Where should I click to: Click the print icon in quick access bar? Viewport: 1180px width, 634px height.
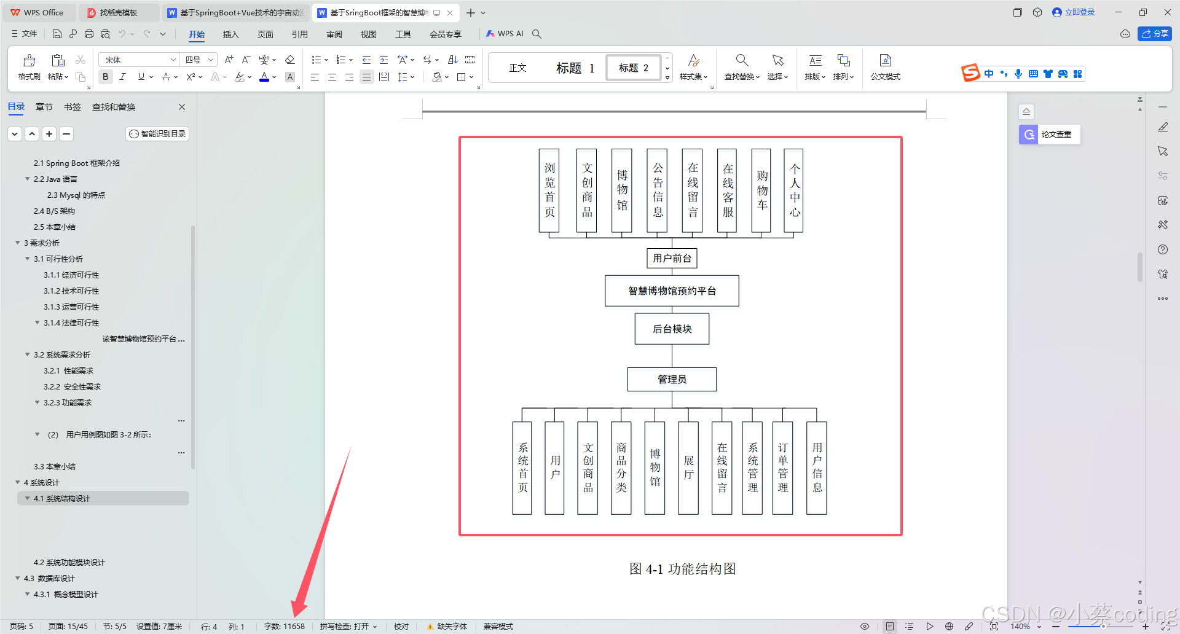point(89,34)
